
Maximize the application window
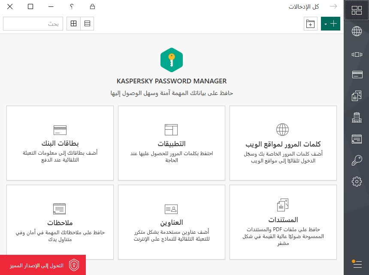30,6
